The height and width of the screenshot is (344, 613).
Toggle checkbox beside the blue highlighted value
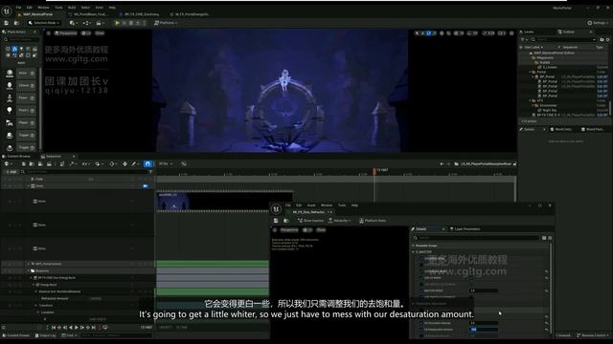(x=421, y=330)
